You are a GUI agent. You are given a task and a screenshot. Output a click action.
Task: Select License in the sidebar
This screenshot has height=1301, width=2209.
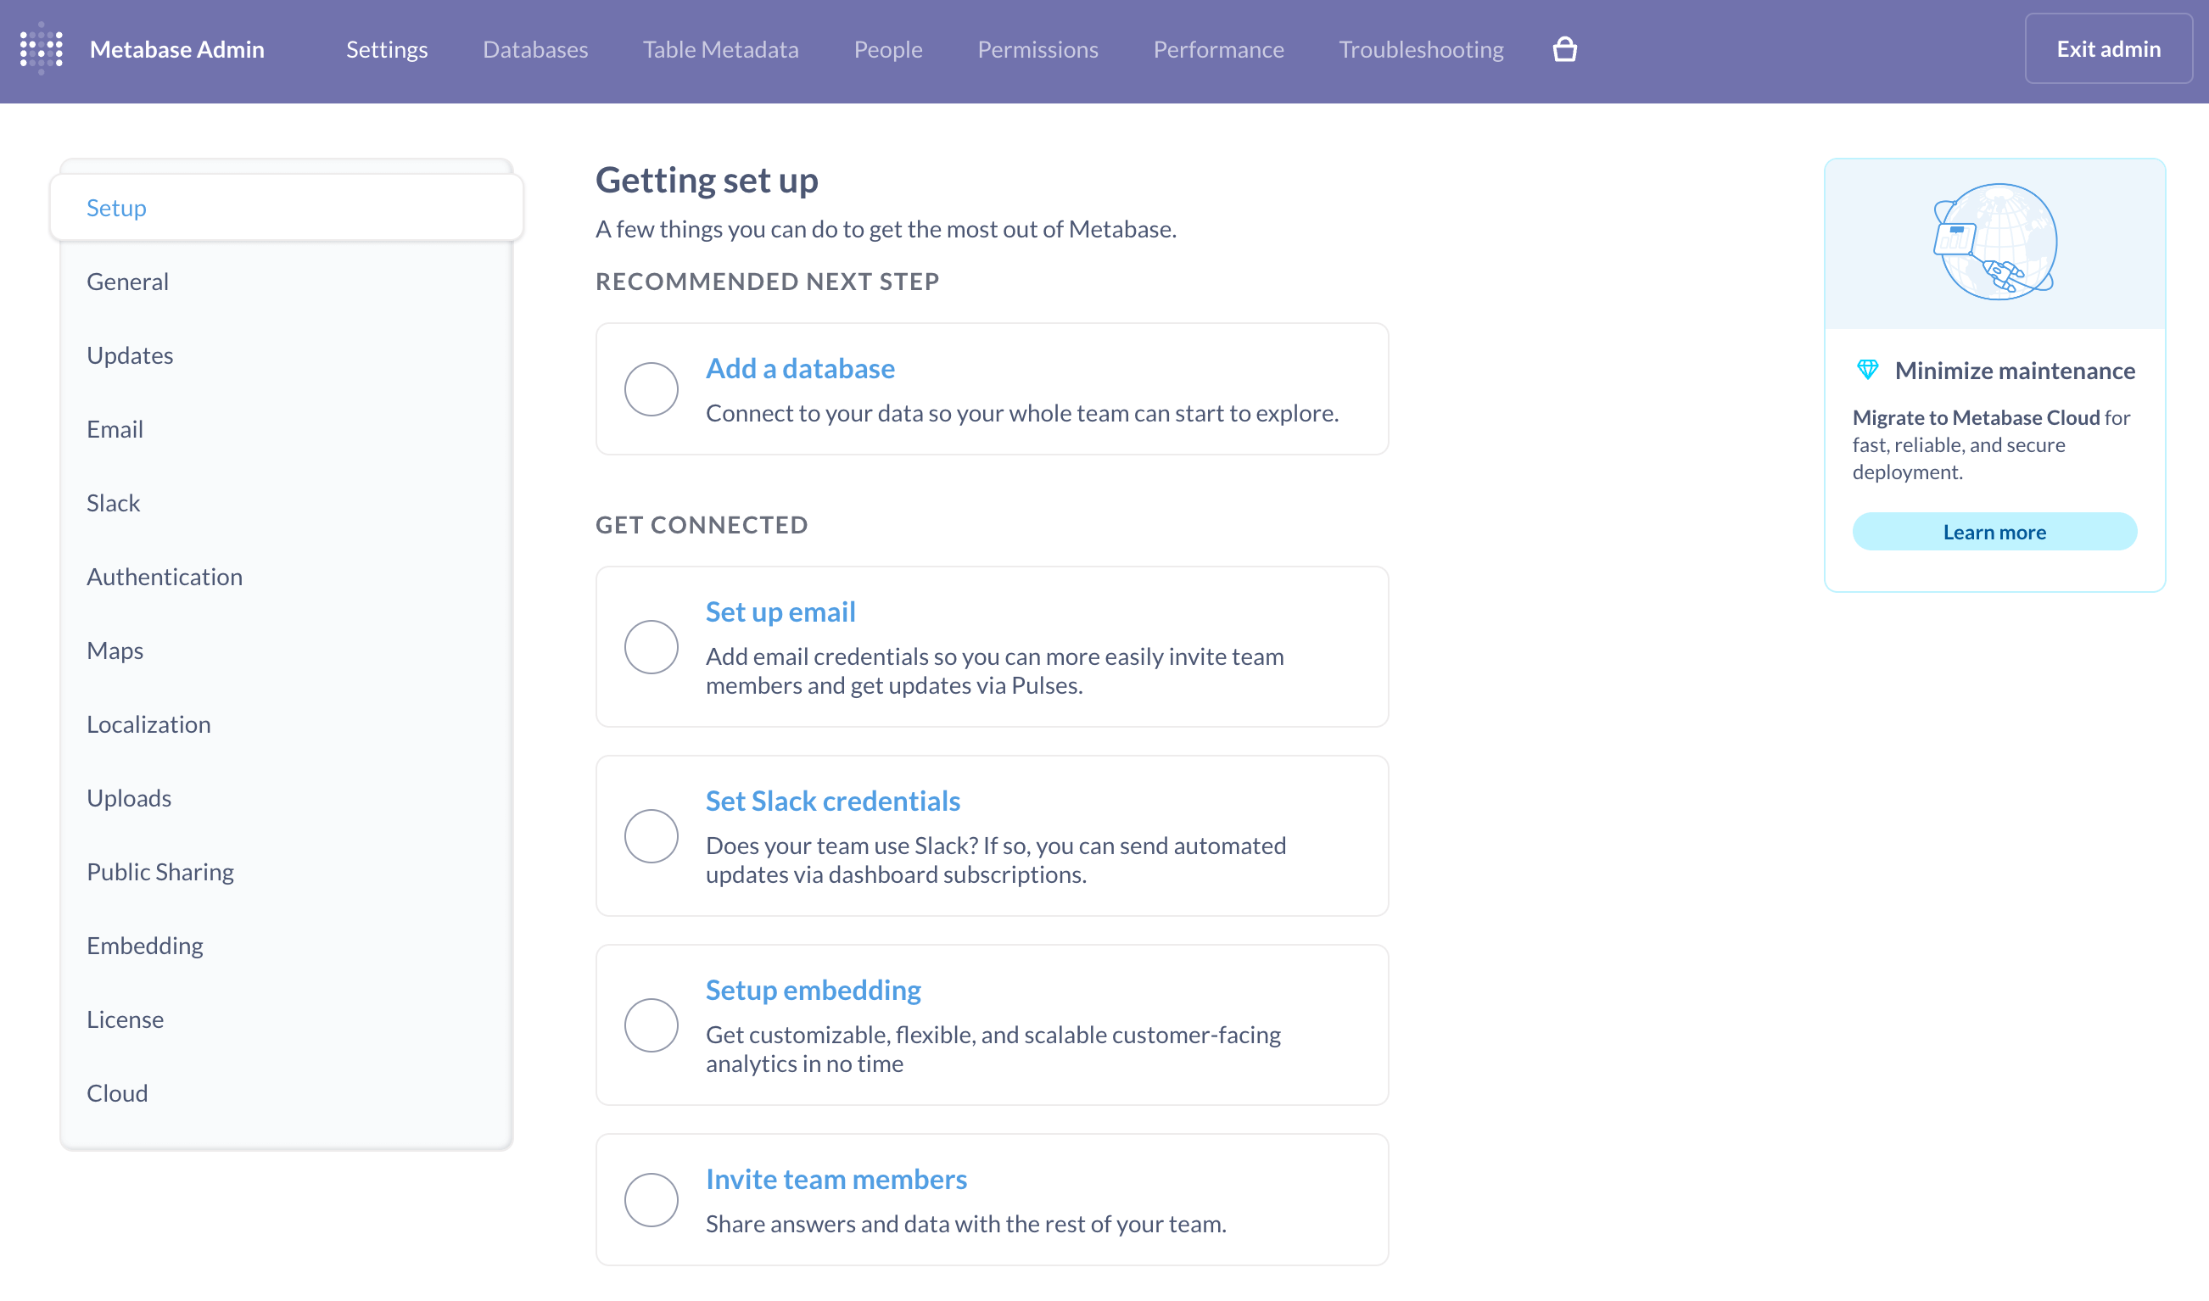point(287,1019)
